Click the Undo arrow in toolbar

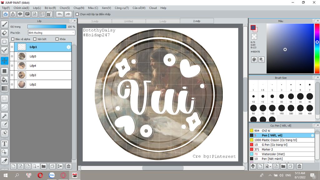pos(60,14)
